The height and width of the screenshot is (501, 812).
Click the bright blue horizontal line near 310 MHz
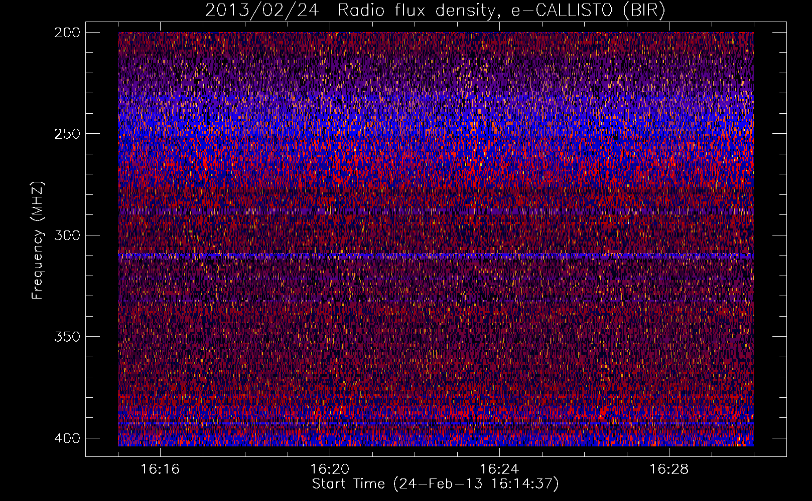(436, 256)
